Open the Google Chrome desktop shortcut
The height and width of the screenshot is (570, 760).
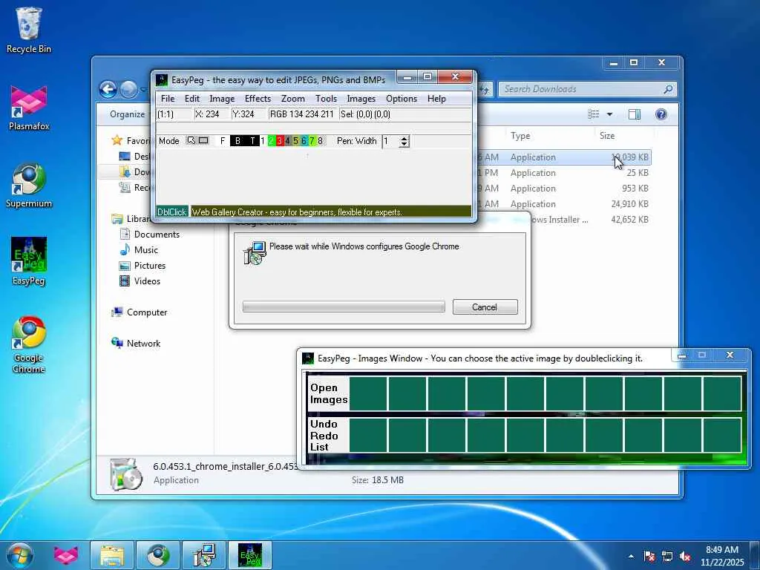pyautogui.click(x=29, y=344)
